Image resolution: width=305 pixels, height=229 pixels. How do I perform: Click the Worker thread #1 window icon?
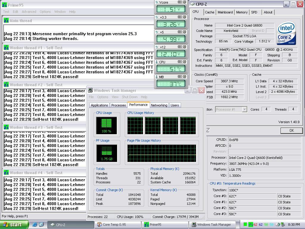(x=6, y=47)
